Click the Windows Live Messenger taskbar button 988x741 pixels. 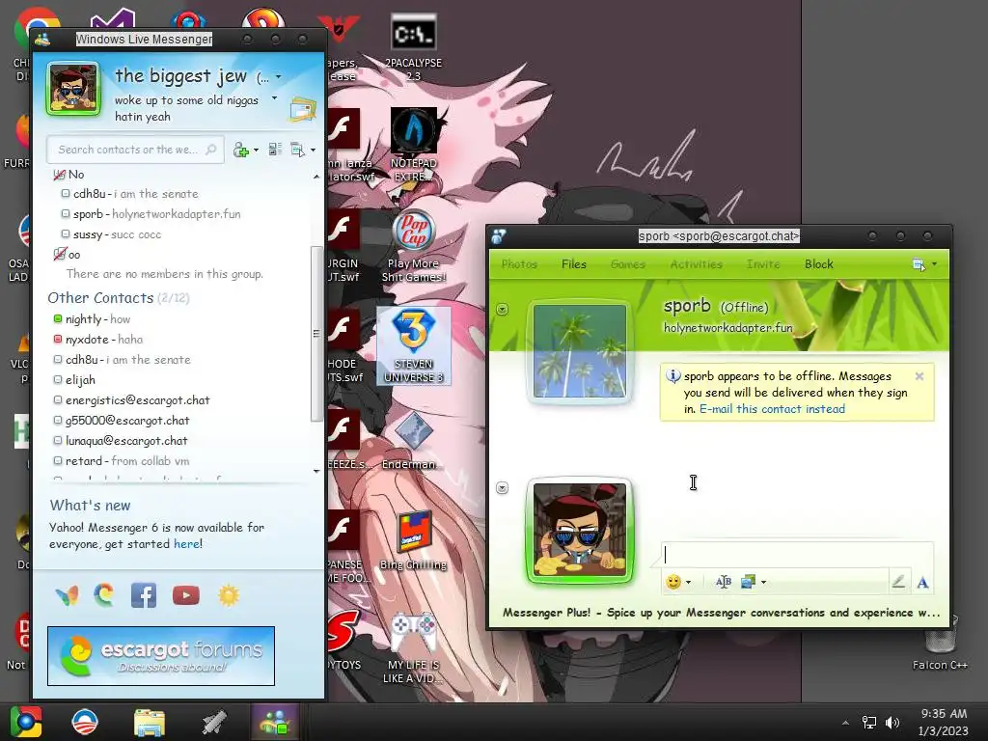[275, 722]
